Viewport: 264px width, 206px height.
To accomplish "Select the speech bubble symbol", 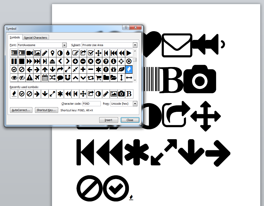I will (x=60, y=78).
